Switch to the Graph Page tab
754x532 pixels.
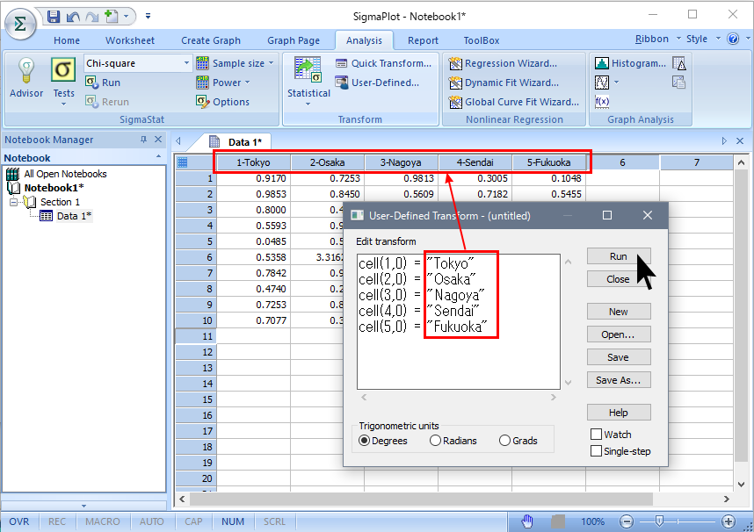(x=294, y=40)
